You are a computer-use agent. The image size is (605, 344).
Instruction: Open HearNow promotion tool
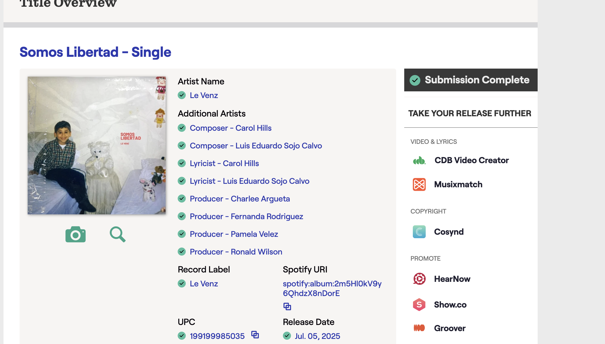(452, 279)
